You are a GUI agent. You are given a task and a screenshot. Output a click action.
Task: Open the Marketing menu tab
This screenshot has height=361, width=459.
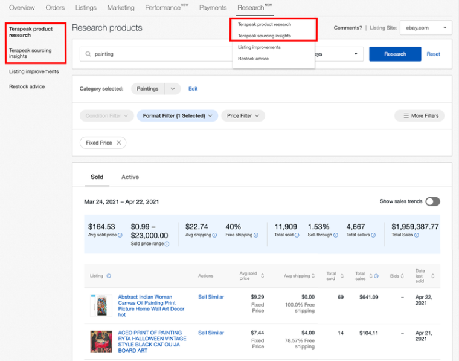click(121, 8)
